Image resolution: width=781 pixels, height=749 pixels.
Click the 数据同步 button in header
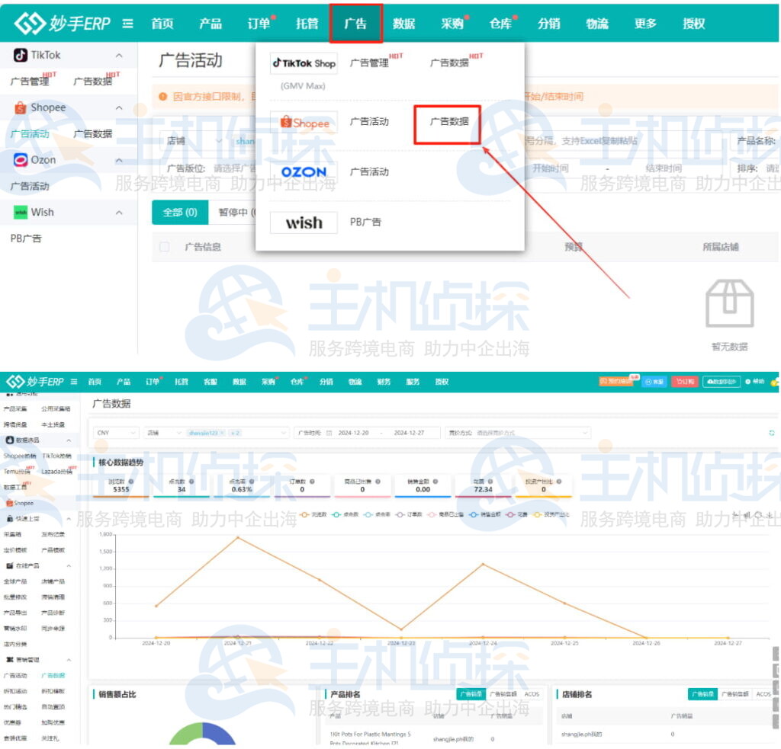721,381
